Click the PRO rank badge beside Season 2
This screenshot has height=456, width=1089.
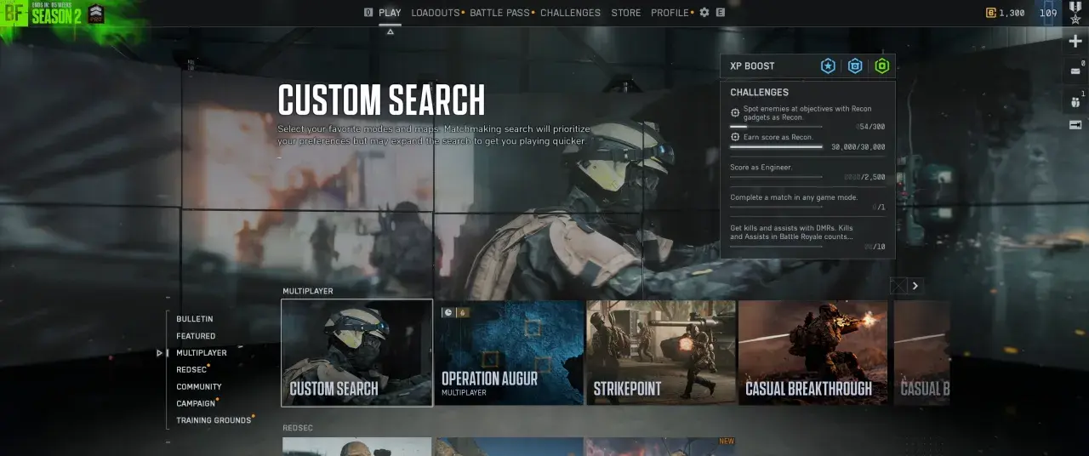click(x=96, y=13)
